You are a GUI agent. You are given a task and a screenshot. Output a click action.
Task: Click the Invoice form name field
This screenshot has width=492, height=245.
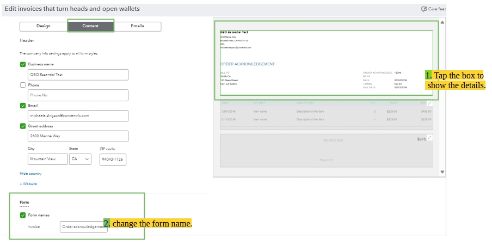pyautogui.click(x=83, y=227)
